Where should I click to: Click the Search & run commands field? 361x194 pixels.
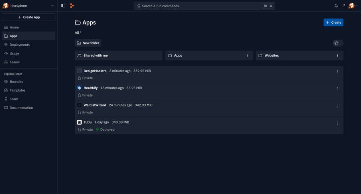coord(204,6)
